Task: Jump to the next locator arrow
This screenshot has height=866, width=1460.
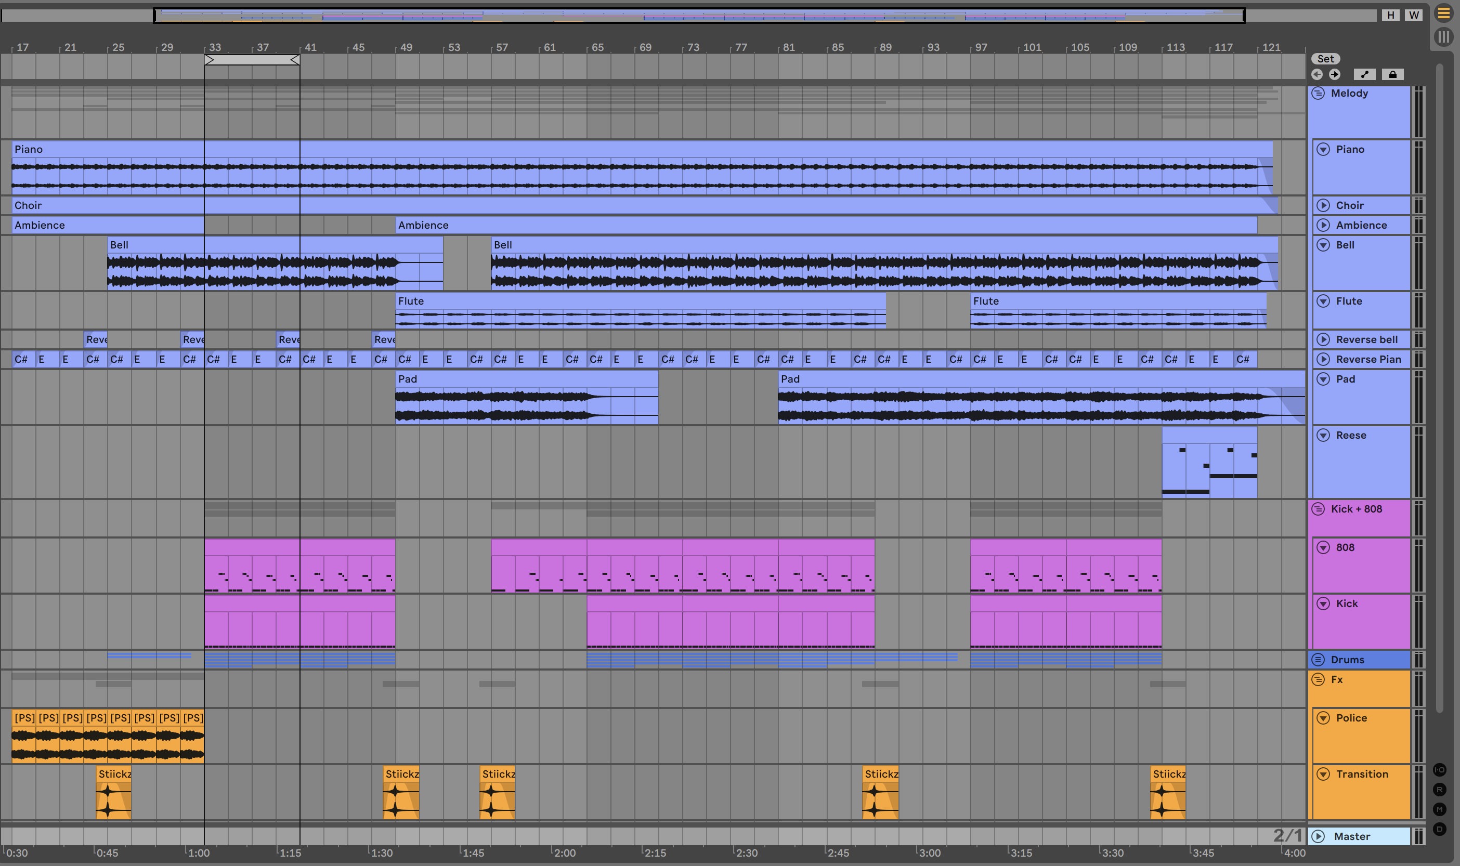Action: [x=1335, y=74]
